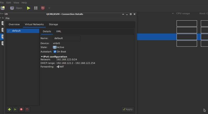This screenshot has width=208, height=114.
Task: Toggle the Autostart On Boot checkbox
Action: tap(55, 52)
